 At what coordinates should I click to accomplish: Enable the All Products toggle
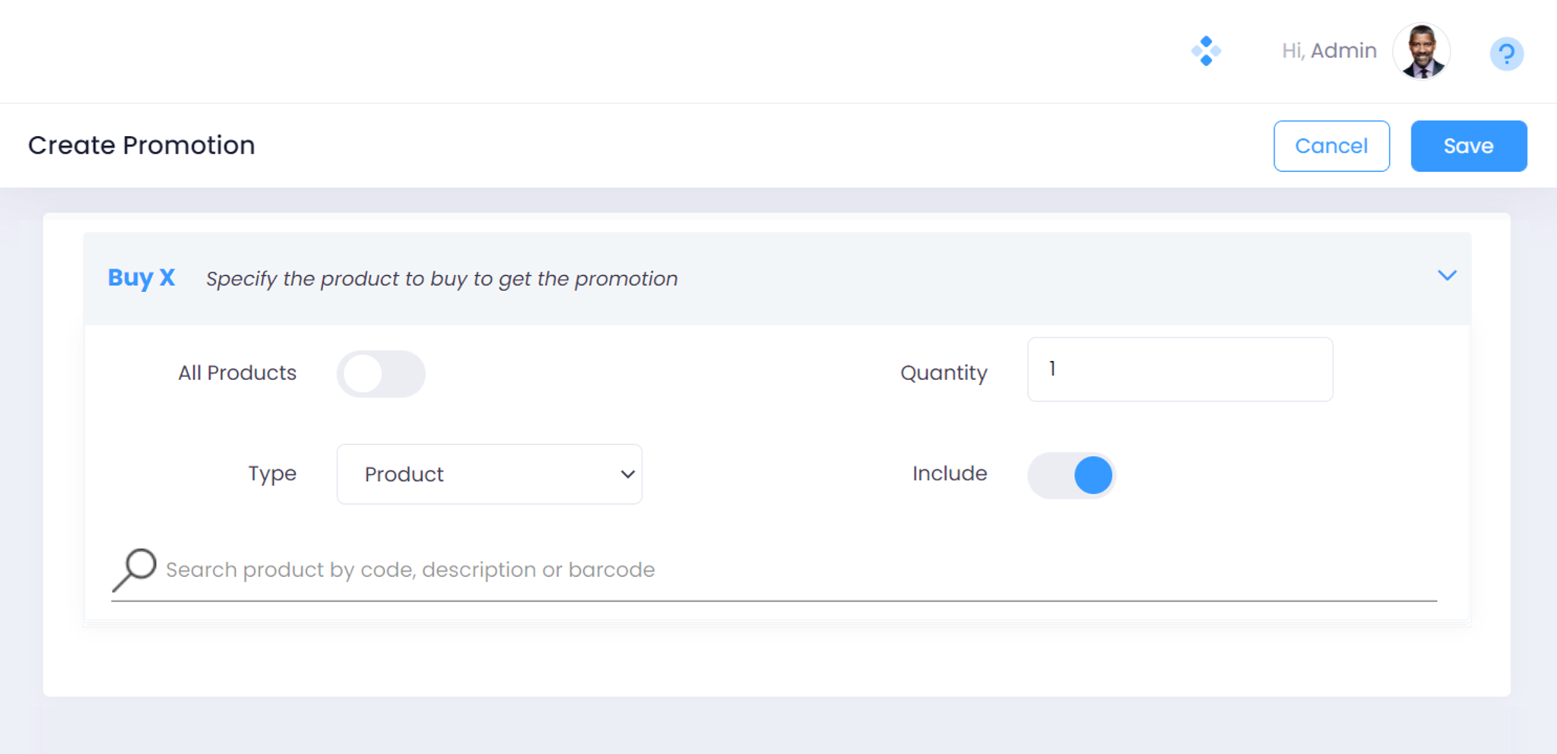point(381,373)
